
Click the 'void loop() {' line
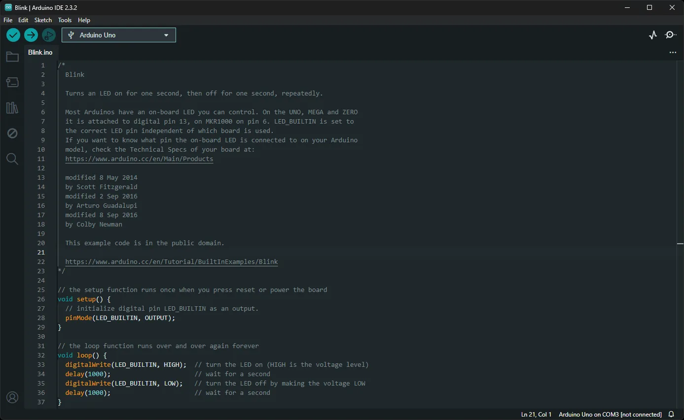(x=82, y=355)
